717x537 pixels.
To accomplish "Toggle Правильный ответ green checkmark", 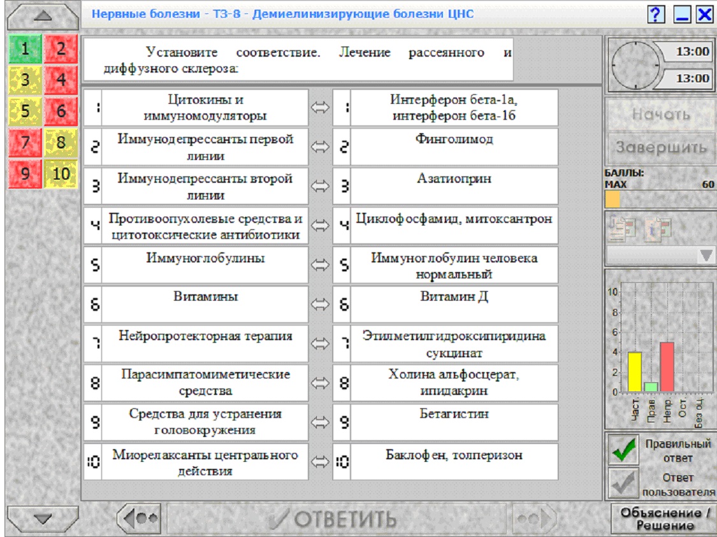I will [623, 449].
